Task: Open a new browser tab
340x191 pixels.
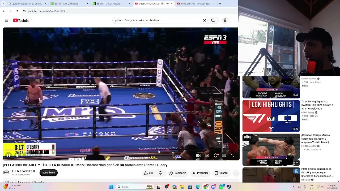Action: point(220,4)
